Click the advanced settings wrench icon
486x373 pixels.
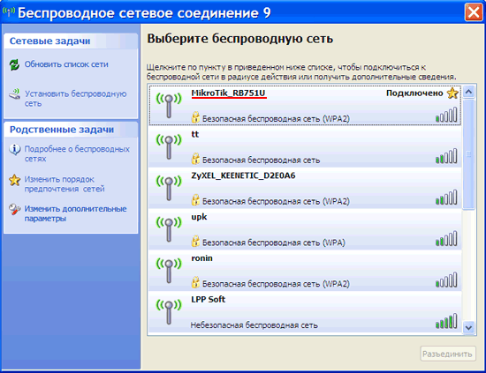(14, 209)
